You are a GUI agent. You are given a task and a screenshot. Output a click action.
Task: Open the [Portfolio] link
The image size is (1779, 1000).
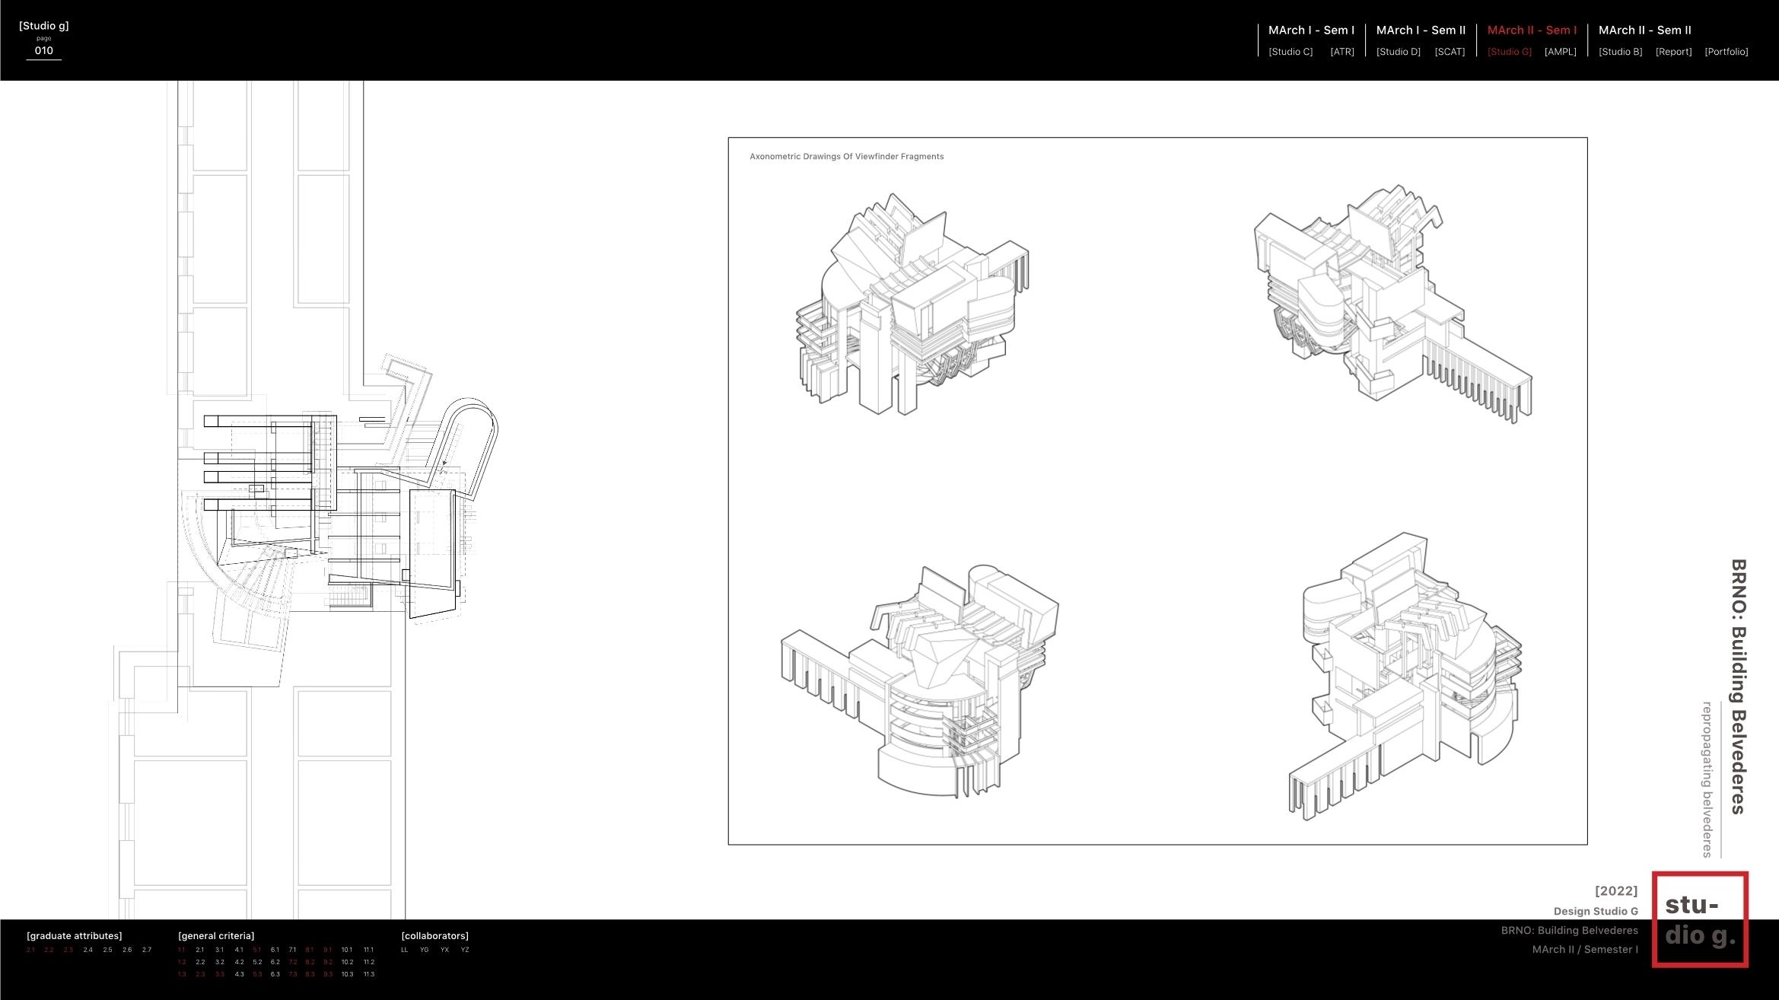click(x=1726, y=52)
